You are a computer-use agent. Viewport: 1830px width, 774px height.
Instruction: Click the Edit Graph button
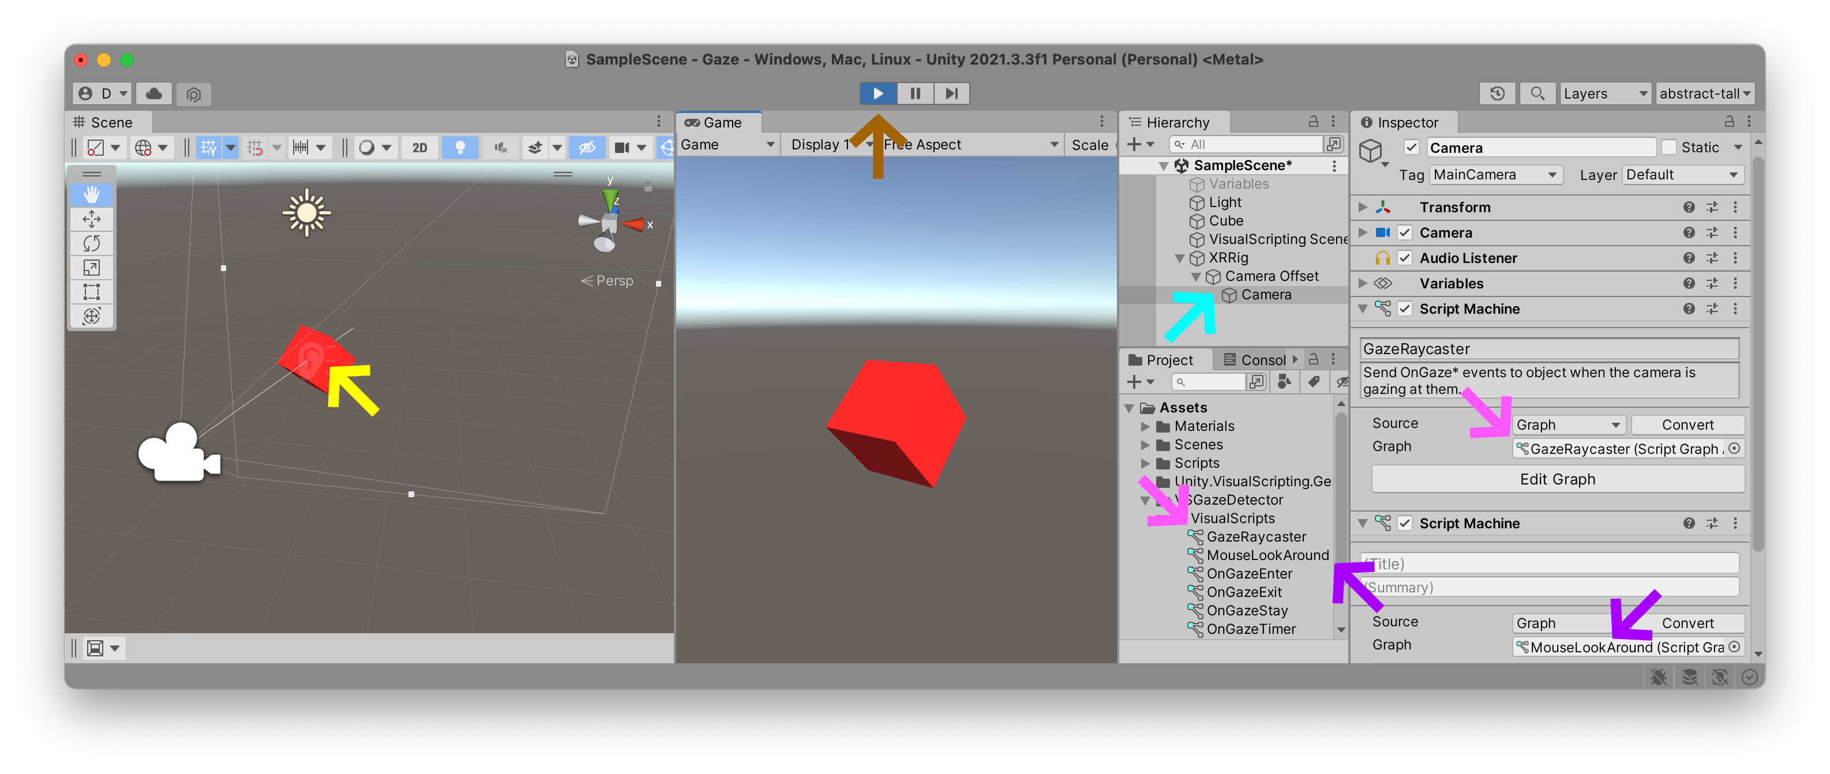(x=1557, y=479)
